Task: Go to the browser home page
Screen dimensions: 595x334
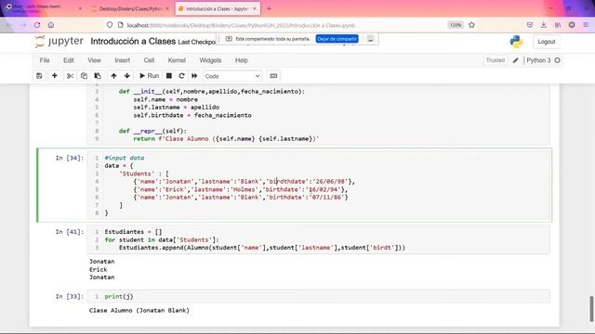Action: 51,25
